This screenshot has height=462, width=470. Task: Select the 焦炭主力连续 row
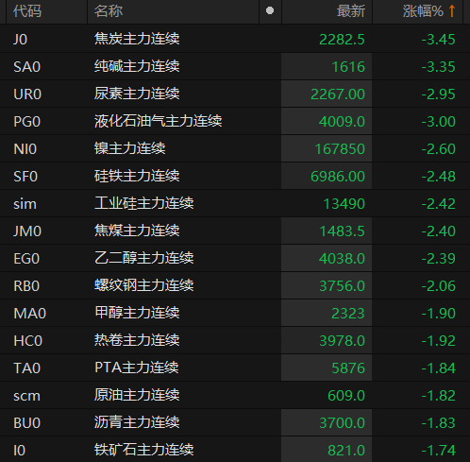click(235, 39)
